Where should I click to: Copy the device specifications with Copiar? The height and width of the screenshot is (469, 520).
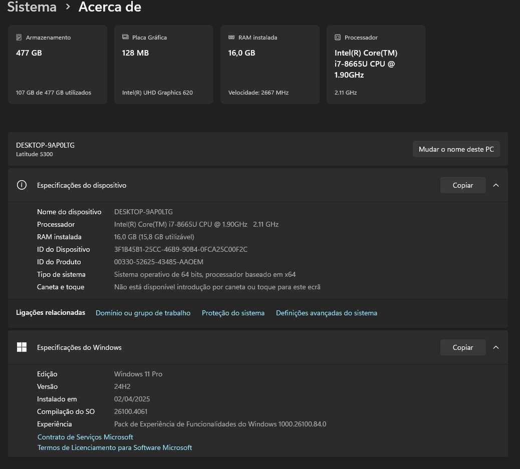[462, 185]
